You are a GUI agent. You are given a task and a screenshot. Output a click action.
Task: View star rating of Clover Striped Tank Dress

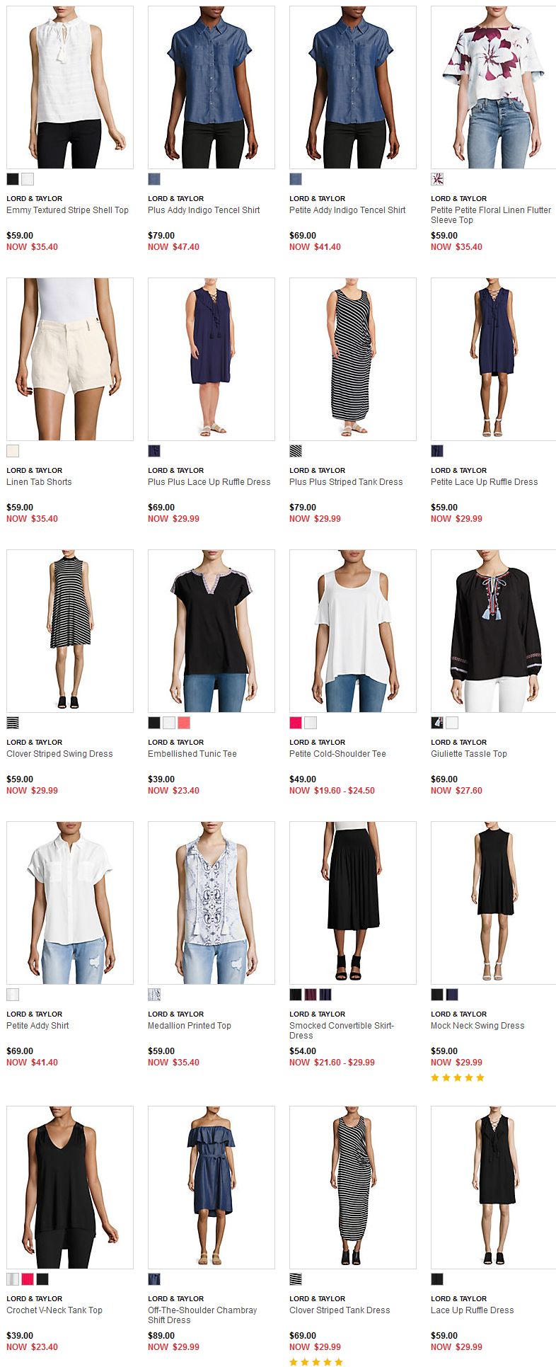click(x=316, y=1362)
